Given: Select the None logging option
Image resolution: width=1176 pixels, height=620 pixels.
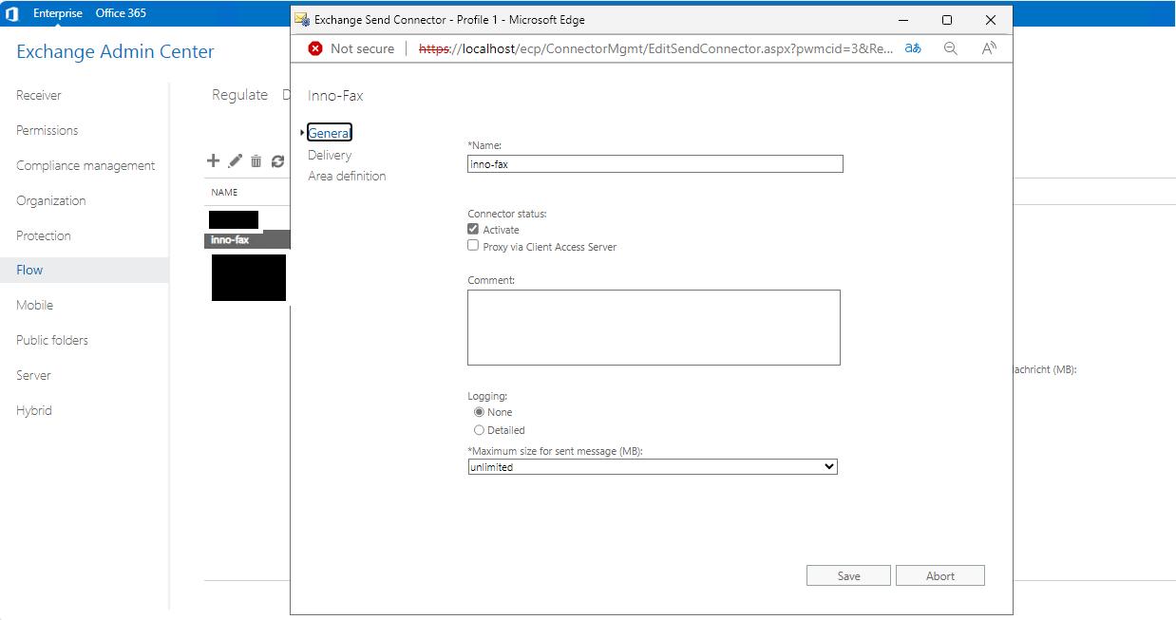Looking at the screenshot, I should (479, 412).
